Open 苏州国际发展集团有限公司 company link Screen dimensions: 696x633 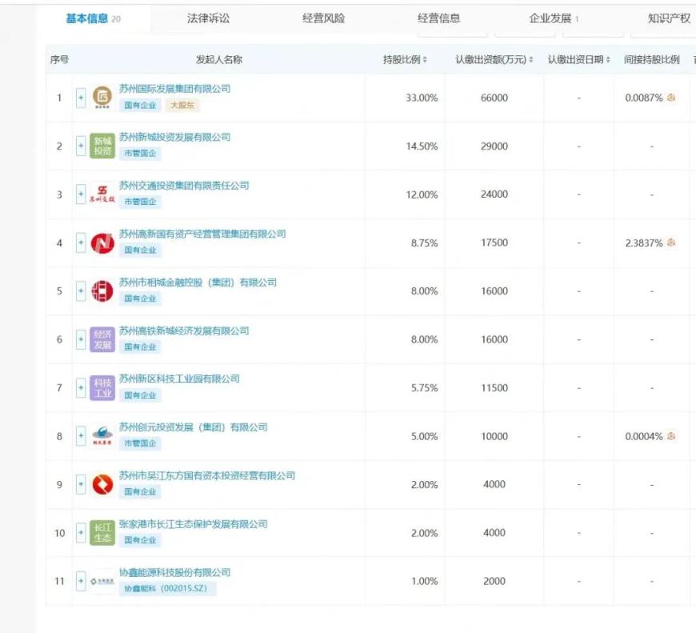point(174,89)
